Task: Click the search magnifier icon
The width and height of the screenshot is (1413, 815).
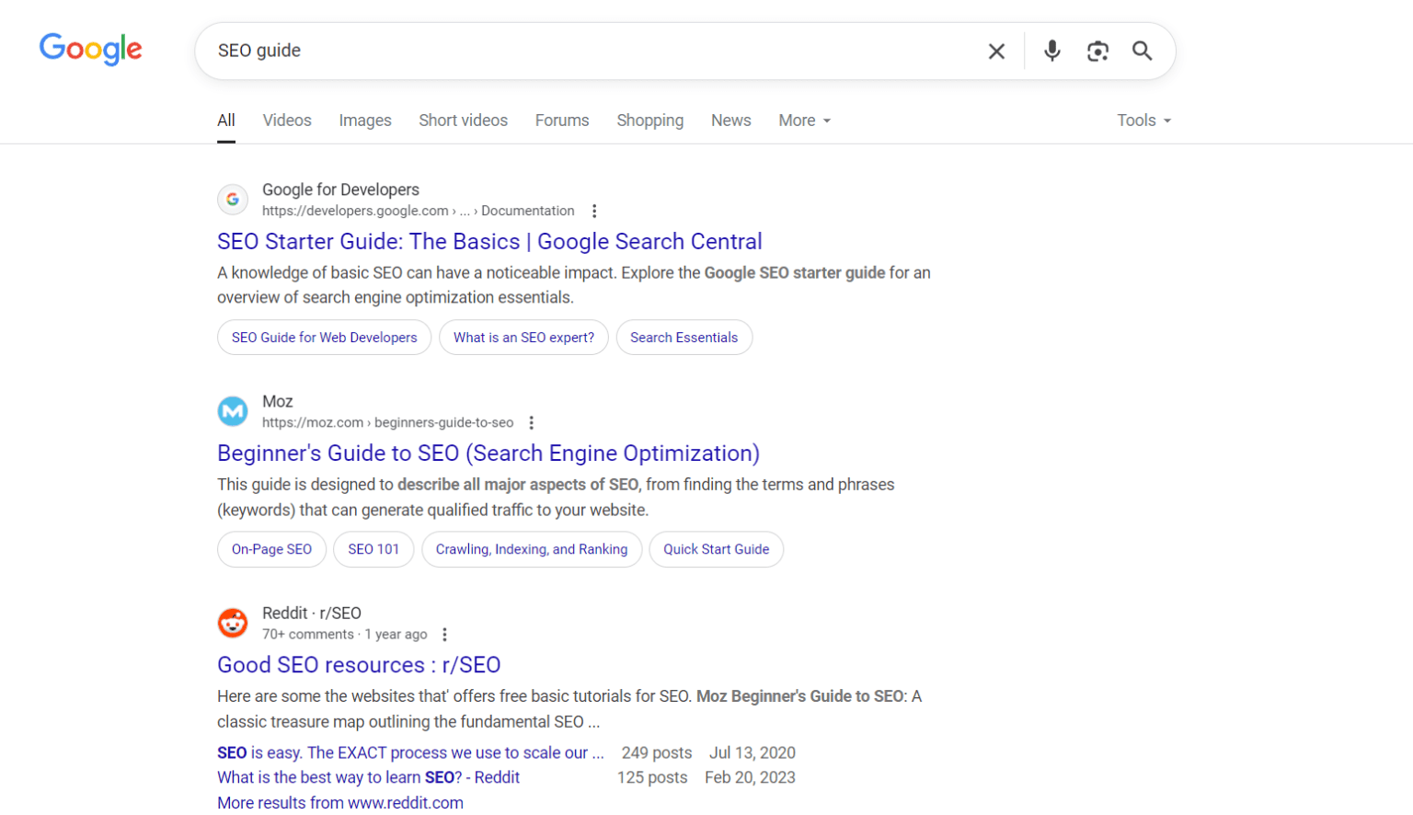Action: click(1143, 52)
